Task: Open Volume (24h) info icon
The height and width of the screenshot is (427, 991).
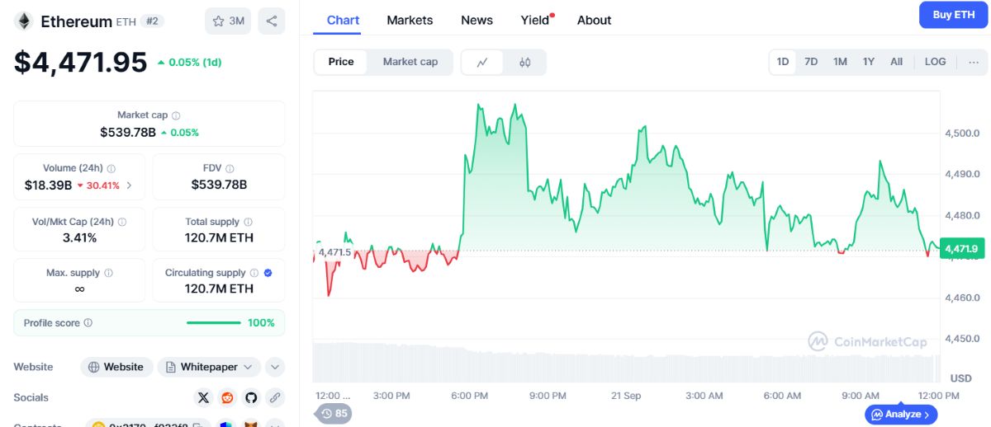Action: [x=111, y=168]
